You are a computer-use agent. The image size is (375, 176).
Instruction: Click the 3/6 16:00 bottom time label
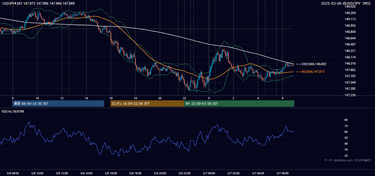(x=111, y=173)
